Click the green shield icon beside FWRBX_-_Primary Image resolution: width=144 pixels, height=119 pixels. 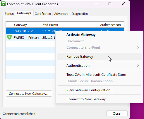click(9, 37)
